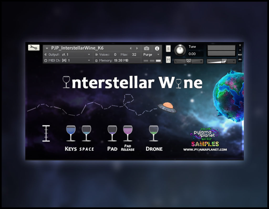Click the pan L-R slider
This screenshot has width=269, height=209.
pyautogui.click(x=189, y=61)
